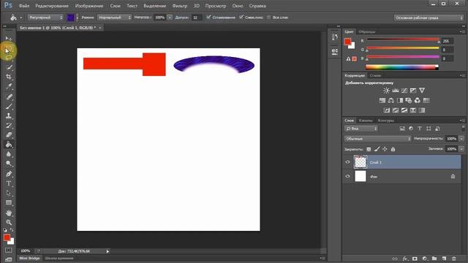Select the Crop tool
The height and width of the screenshot is (263, 468).
tap(9, 77)
